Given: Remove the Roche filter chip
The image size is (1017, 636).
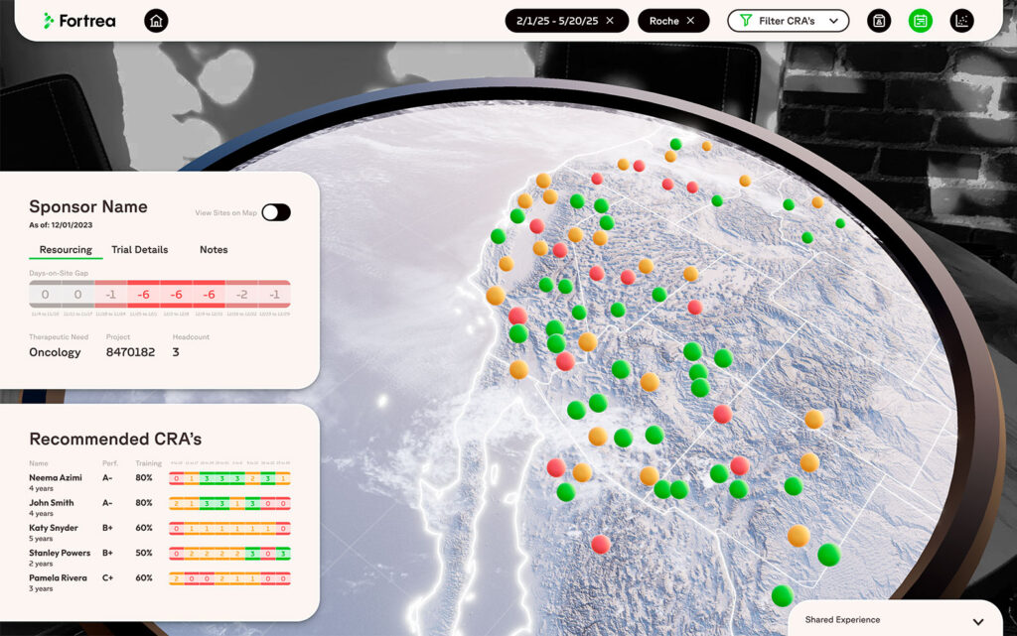Looking at the screenshot, I should (690, 21).
